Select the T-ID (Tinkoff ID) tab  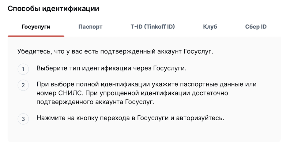pyautogui.click(x=153, y=27)
